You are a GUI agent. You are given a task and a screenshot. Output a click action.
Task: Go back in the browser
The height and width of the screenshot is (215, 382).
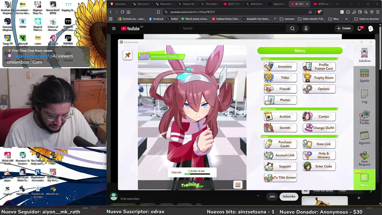tap(110, 12)
